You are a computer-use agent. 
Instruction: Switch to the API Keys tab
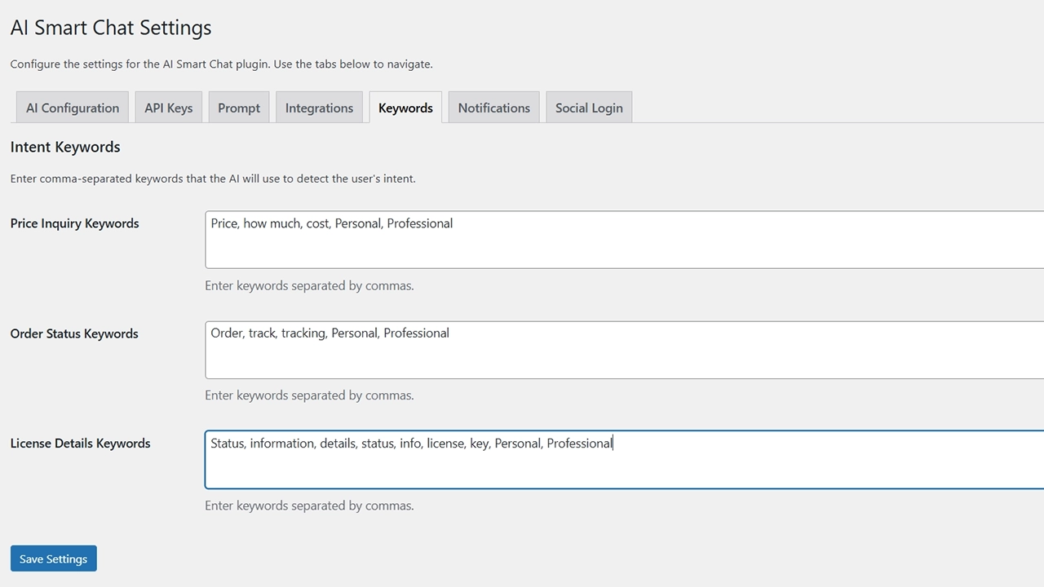[x=169, y=108]
